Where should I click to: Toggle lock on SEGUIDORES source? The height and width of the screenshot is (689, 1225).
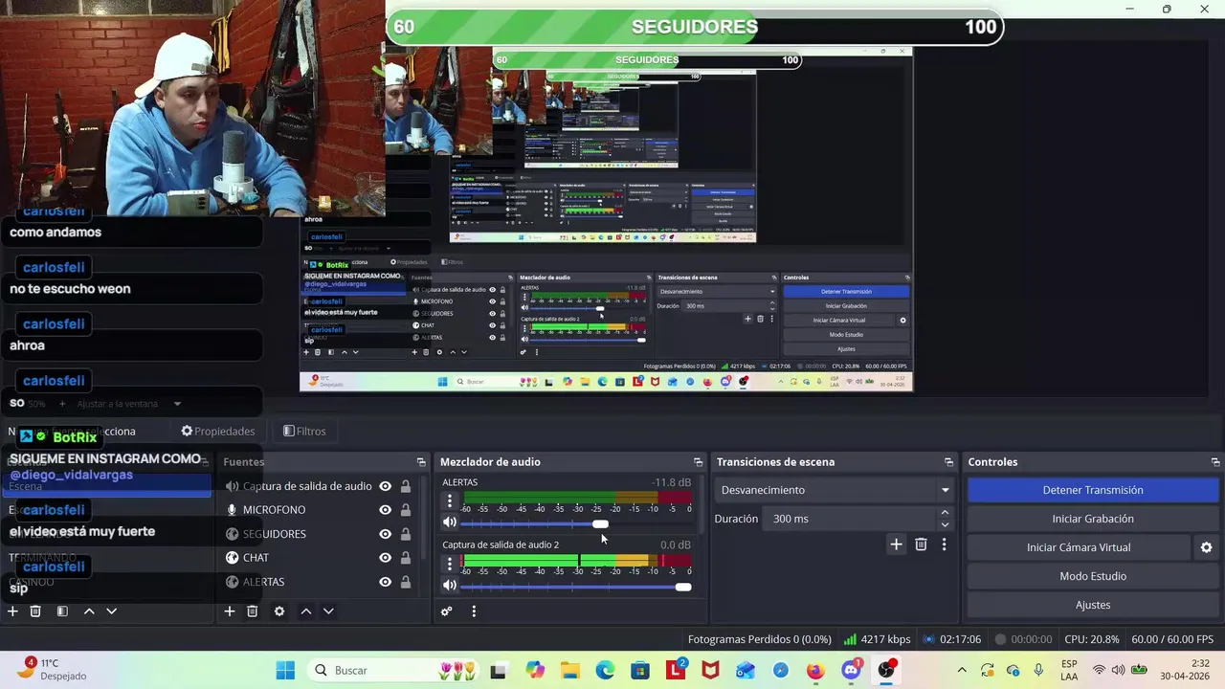pos(406,534)
